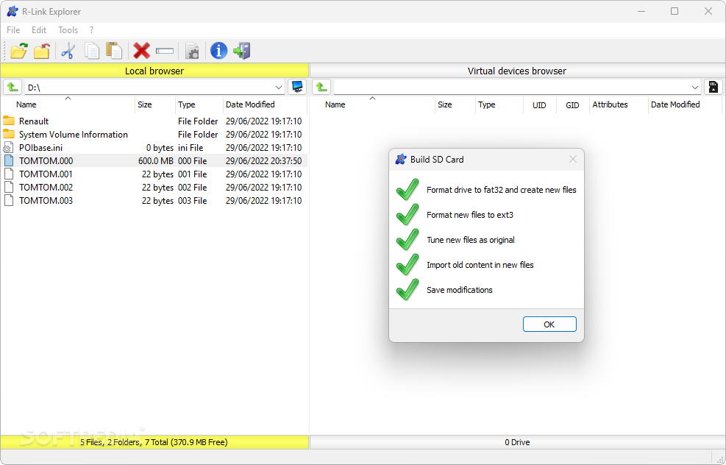Screen dimensions: 726x465
Task: Sort virtual devices by Attributes column
Action: tap(619, 104)
